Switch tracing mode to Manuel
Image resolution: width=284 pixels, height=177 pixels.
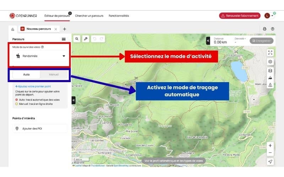(x=54, y=75)
